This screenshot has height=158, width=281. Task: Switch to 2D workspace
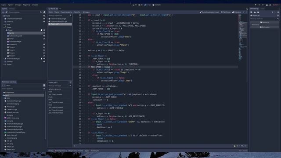click(x=135, y=5)
